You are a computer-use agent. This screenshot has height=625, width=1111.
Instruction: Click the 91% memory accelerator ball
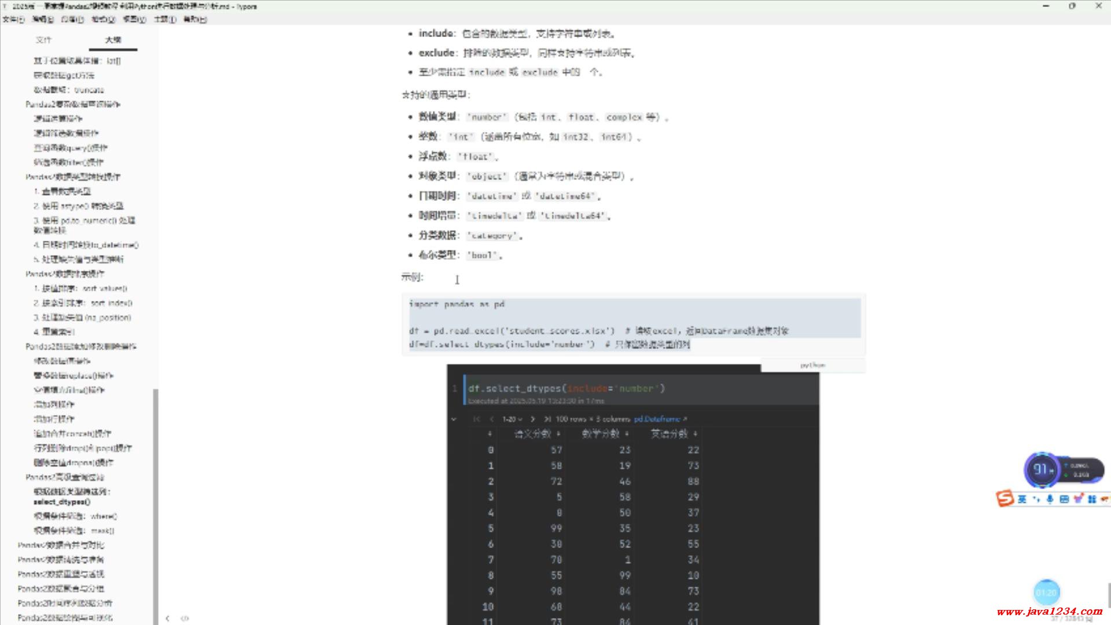point(1043,469)
